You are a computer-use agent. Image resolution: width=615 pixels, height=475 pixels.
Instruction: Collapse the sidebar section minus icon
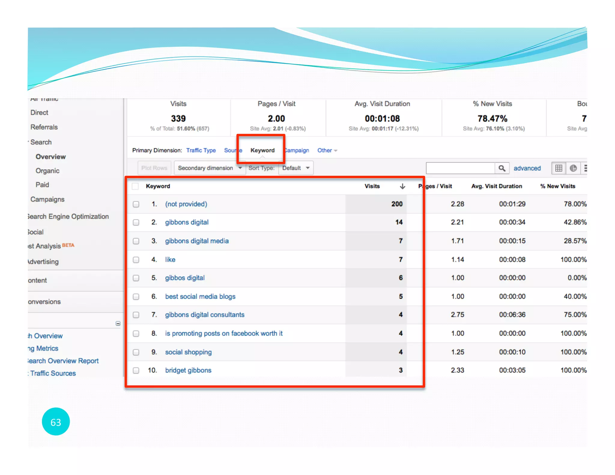coord(118,323)
